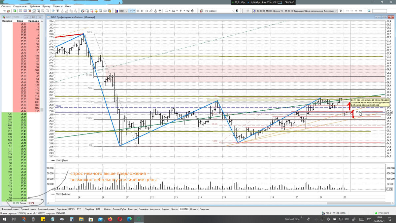Expand the 'Aa' text tool dropdown arrow

click(x=177, y=11)
